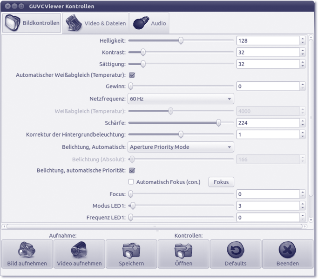Quit using the Beenden icon
This screenshot has width=318, height=279.
click(287, 251)
